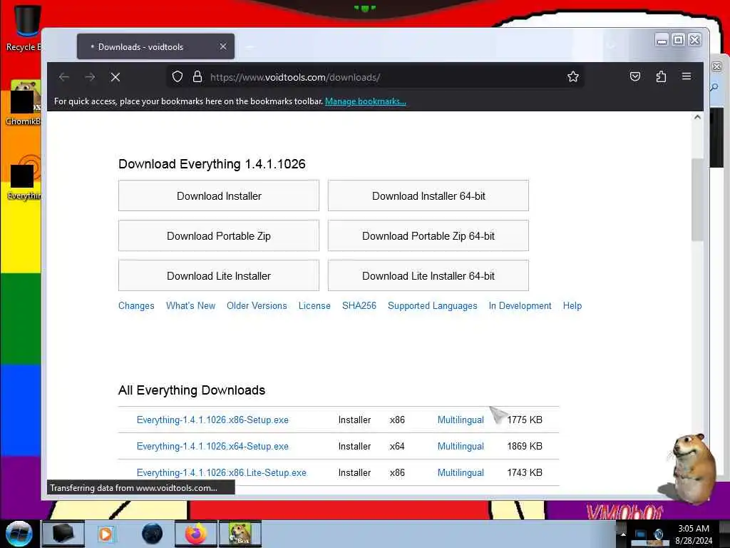The width and height of the screenshot is (730, 548).
Task: Open the tracking protection shield icon
Action: 178,77
